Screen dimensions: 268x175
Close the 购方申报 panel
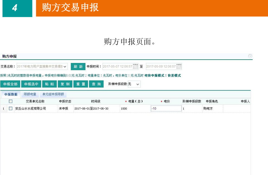click(250, 56)
